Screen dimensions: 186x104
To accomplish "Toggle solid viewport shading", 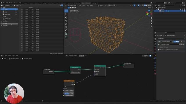I will coord(147,5).
